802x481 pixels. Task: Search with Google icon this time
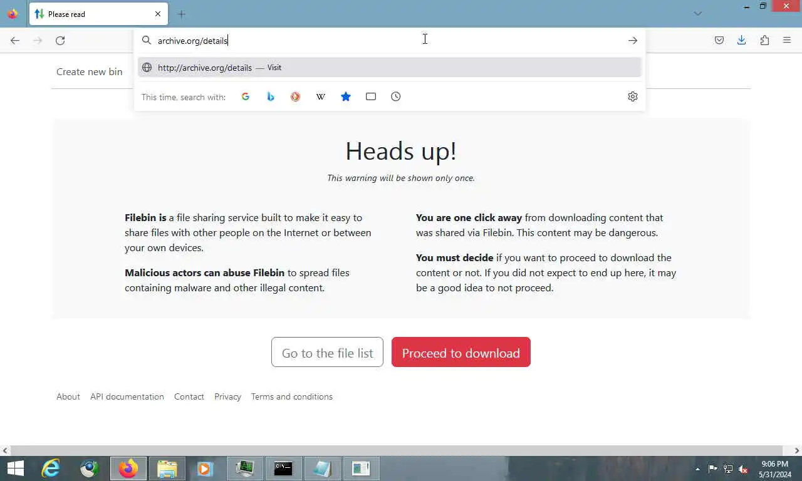(246, 96)
